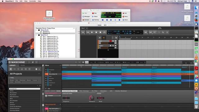
Task: Click JACK transport play icon
Action: [x=111, y=20]
